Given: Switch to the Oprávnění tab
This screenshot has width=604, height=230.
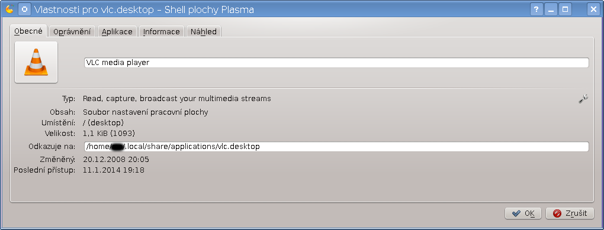Looking at the screenshot, I should click(72, 31).
